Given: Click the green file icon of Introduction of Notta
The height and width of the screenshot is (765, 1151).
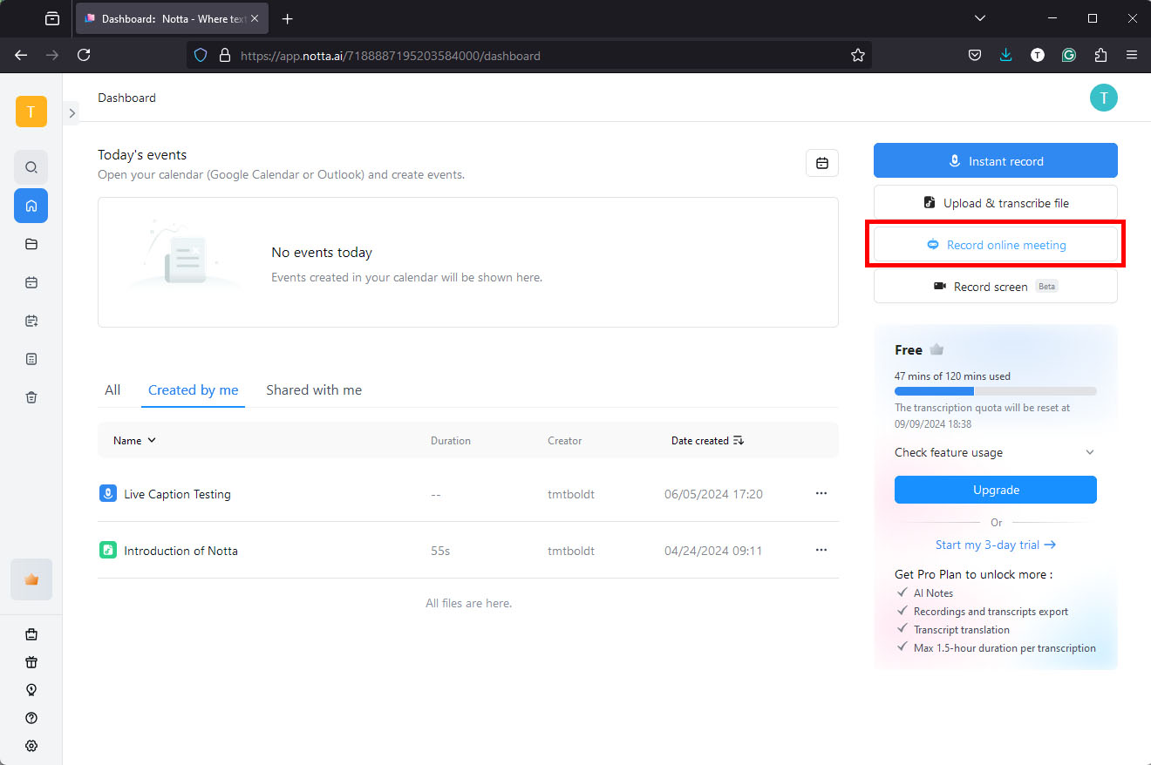Looking at the screenshot, I should point(108,551).
